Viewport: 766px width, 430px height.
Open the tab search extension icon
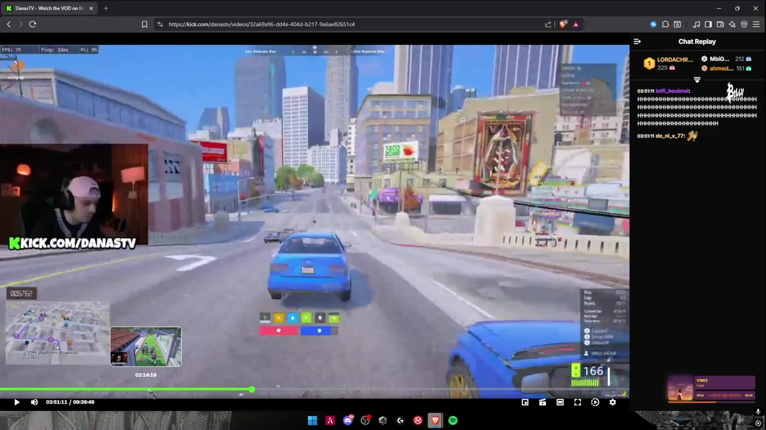[x=677, y=24]
